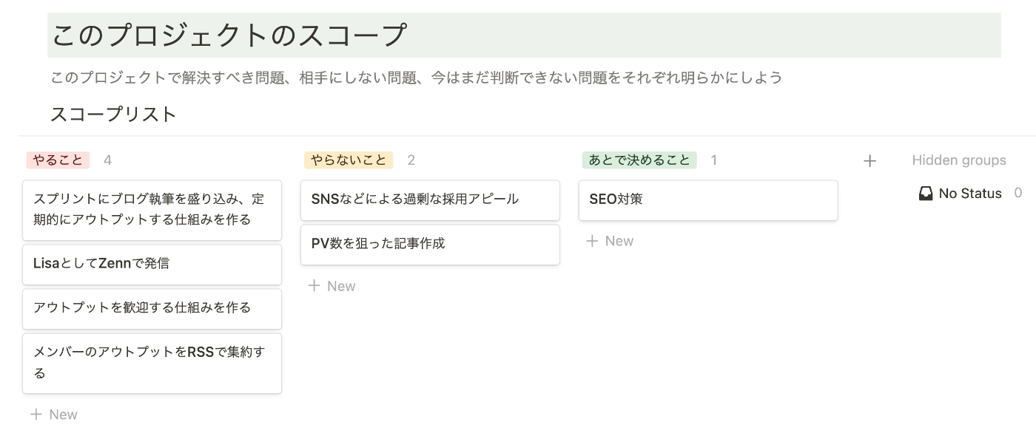1036x436 pixels.
Task: Open the LisaとしてZennで発信 card
Action: pos(152,265)
